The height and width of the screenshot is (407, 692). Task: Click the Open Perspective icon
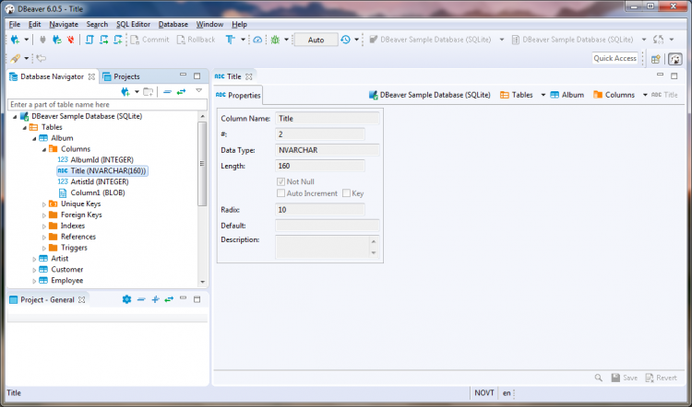coord(656,59)
